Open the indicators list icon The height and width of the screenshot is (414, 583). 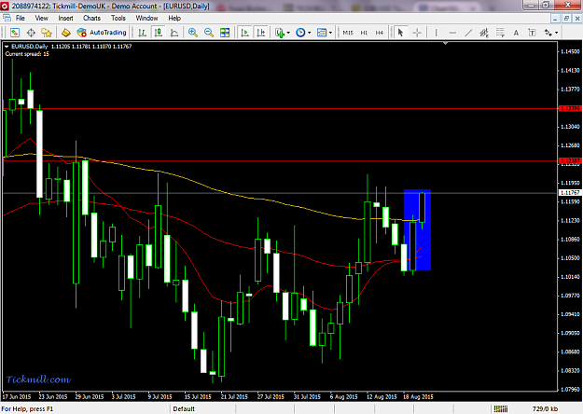pyautogui.click(x=279, y=33)
